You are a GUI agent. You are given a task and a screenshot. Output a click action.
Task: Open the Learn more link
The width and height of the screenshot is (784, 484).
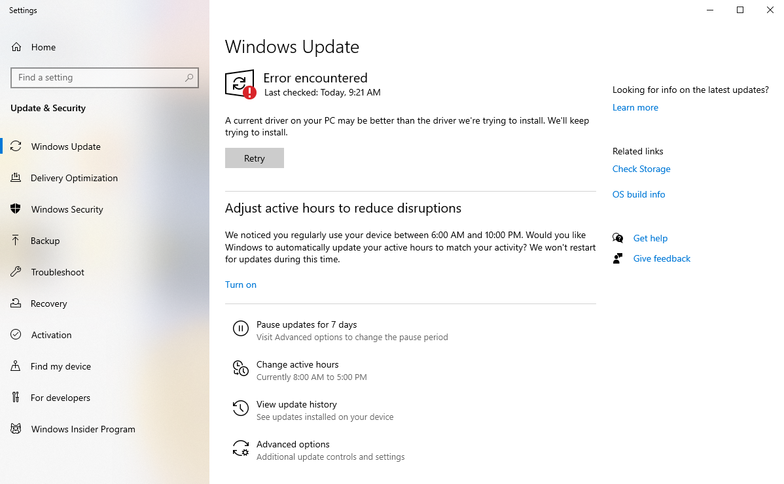635,107
